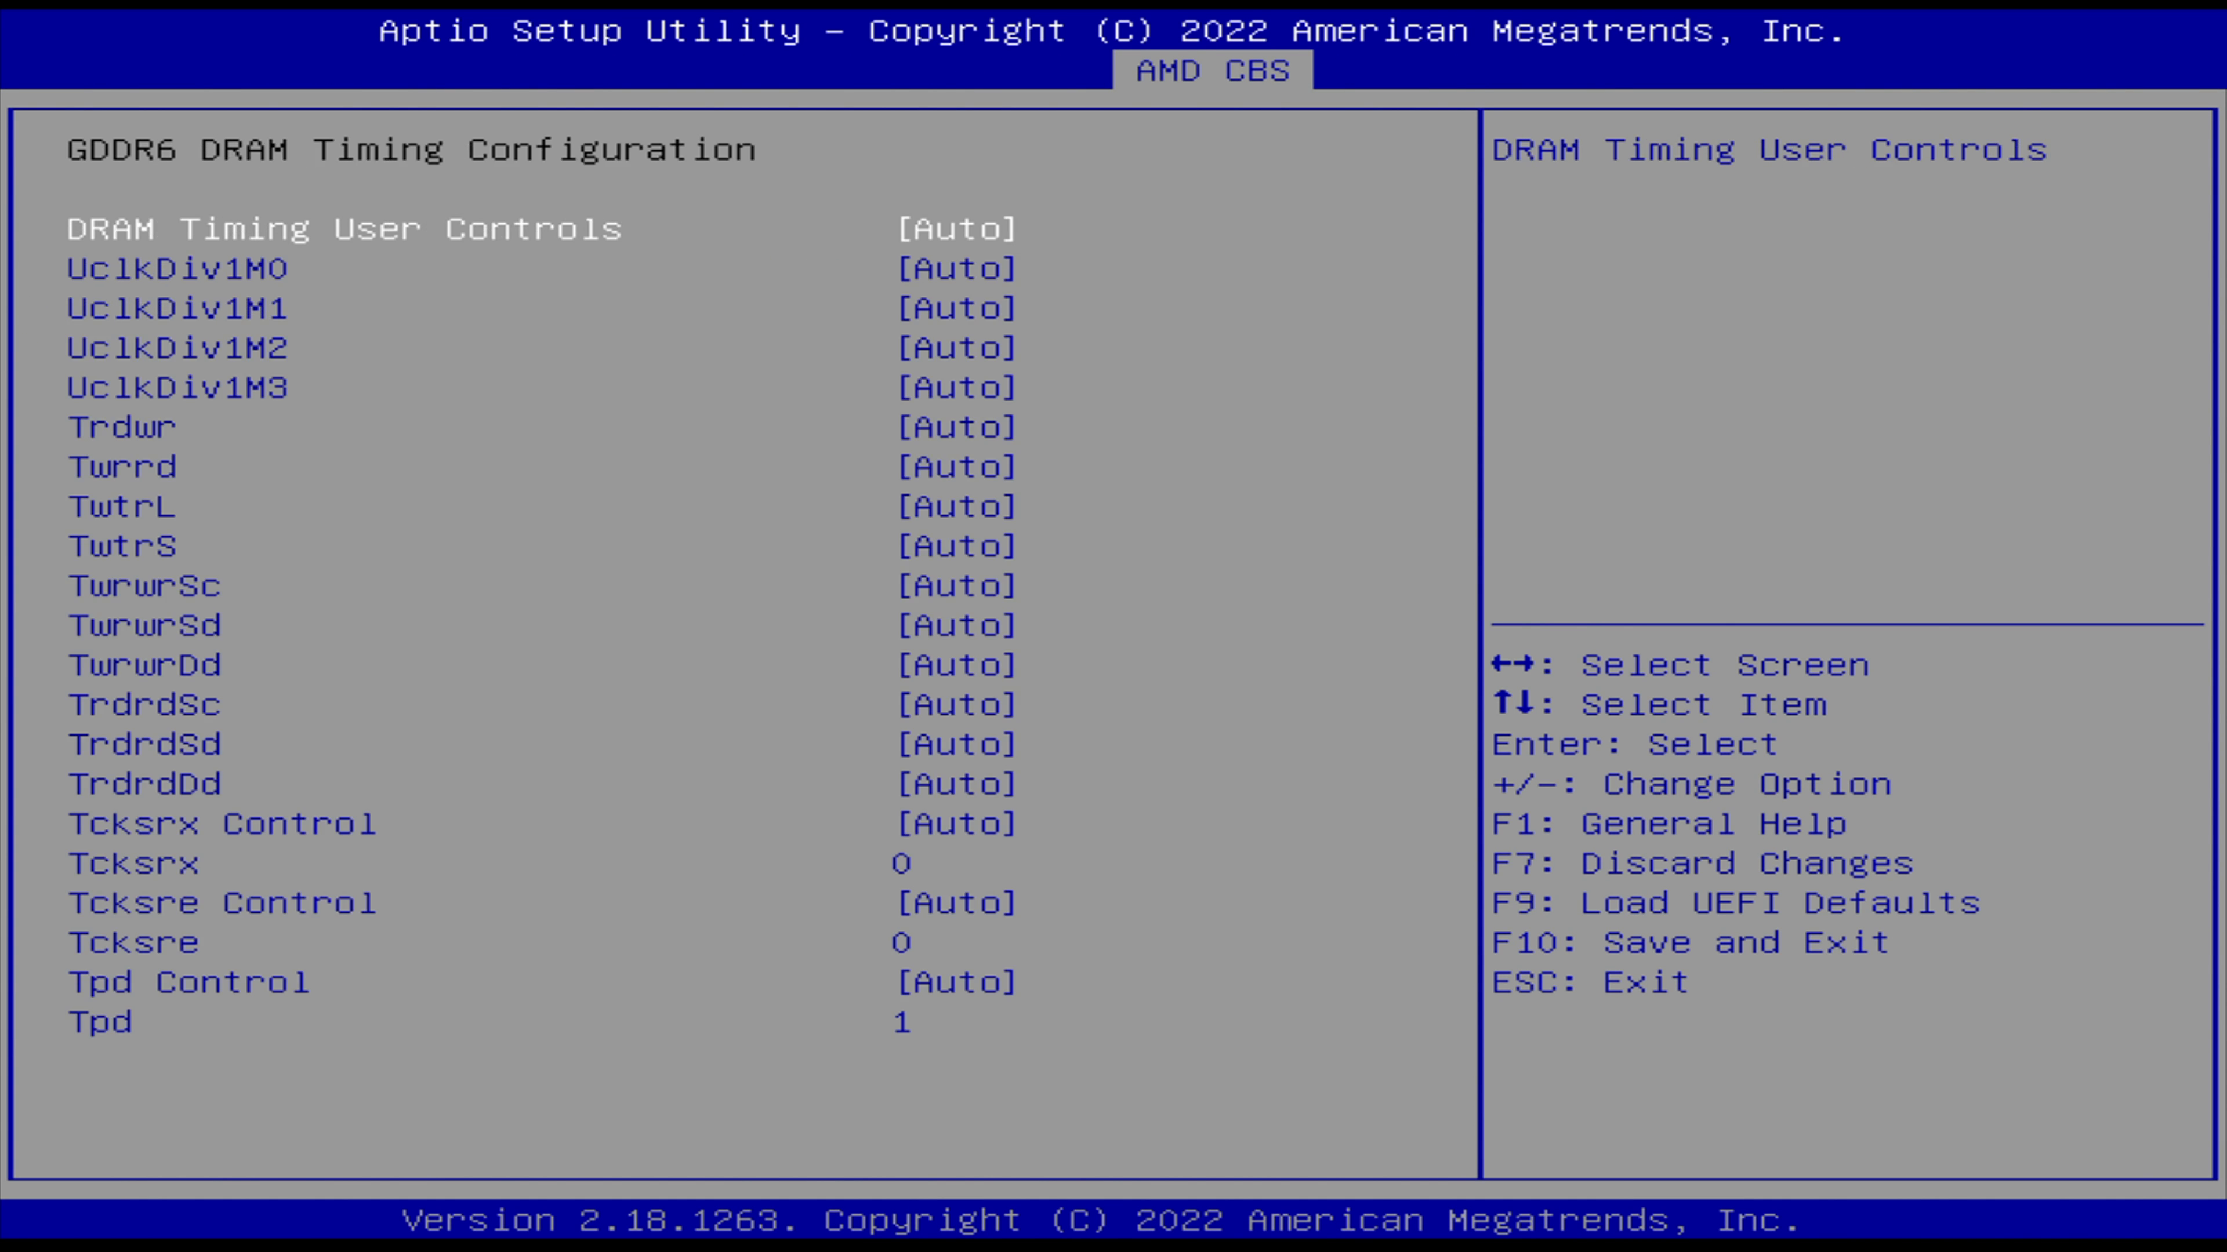
Task: Click the DRAM Timing User Controls help description
Action: [1769, 150]
